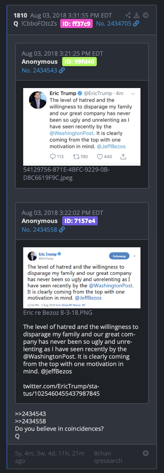Click the link icon beside No. 2434705
Screen dimensions: 164x473
[136, 24]
